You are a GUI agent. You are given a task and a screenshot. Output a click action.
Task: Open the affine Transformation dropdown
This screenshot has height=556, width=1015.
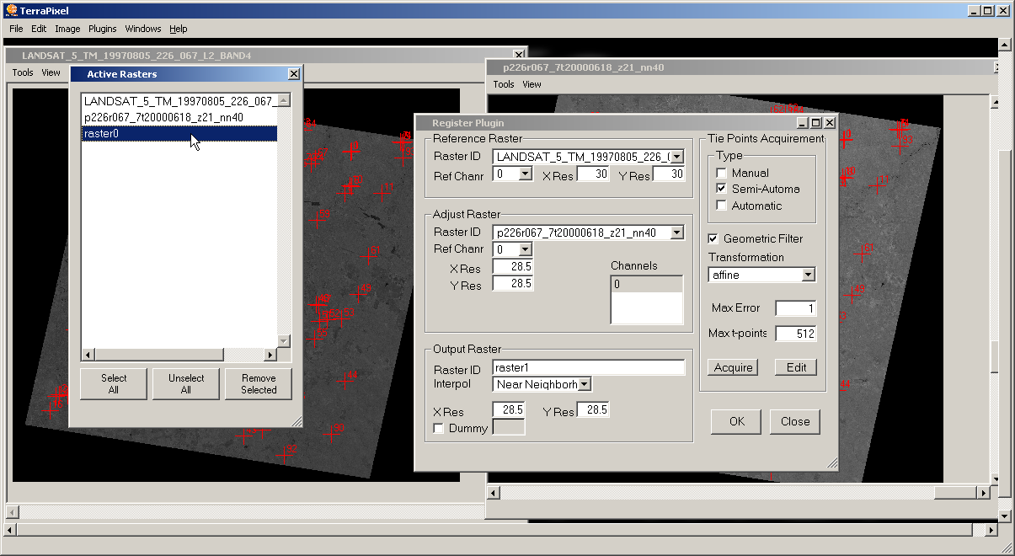click(x=808, y=275)
